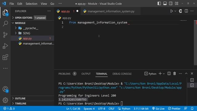
Task: Open Explorer Views and More Actions ellipsis
Action: tap(49, 11)
